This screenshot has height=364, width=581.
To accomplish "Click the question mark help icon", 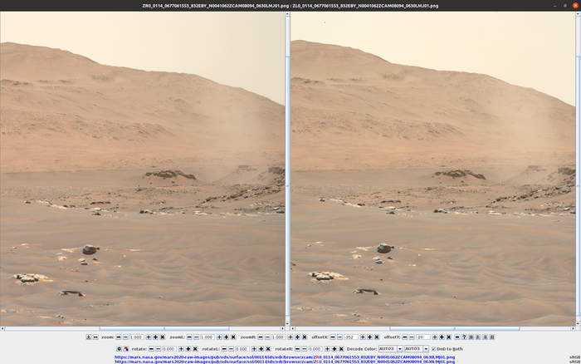I will [x=464, y=337].
